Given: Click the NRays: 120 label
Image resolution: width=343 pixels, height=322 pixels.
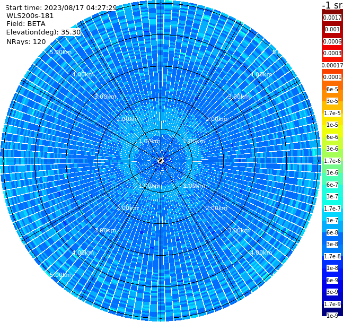Looking at the screenshot, I should [26, 42].
